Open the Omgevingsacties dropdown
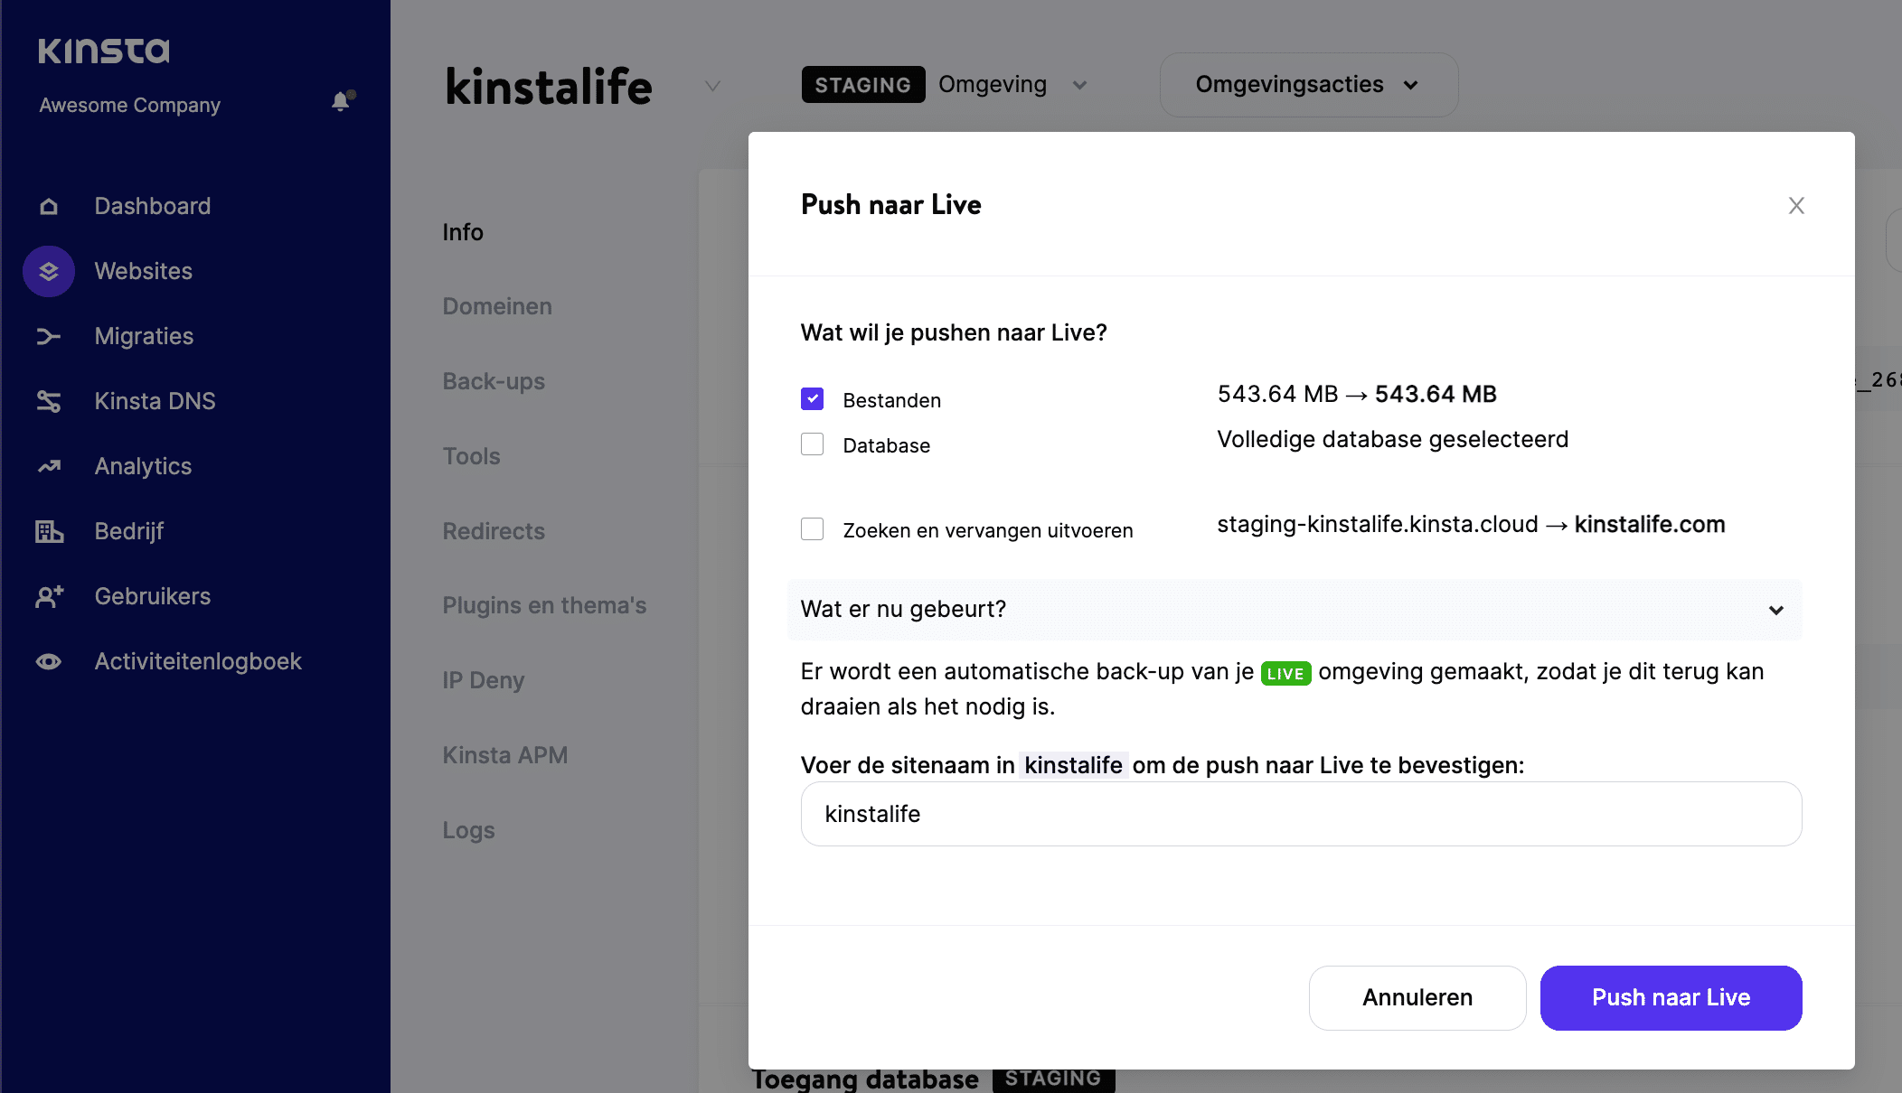Image resolution: width=1902 pixels, height=1093 pixels. tap(1308, 85)
